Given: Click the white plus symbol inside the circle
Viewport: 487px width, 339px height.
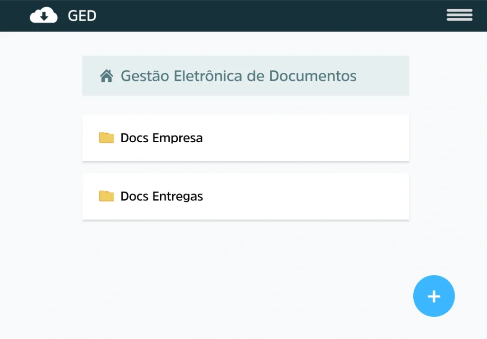Looking at the screenshot, I should point(434,296).
